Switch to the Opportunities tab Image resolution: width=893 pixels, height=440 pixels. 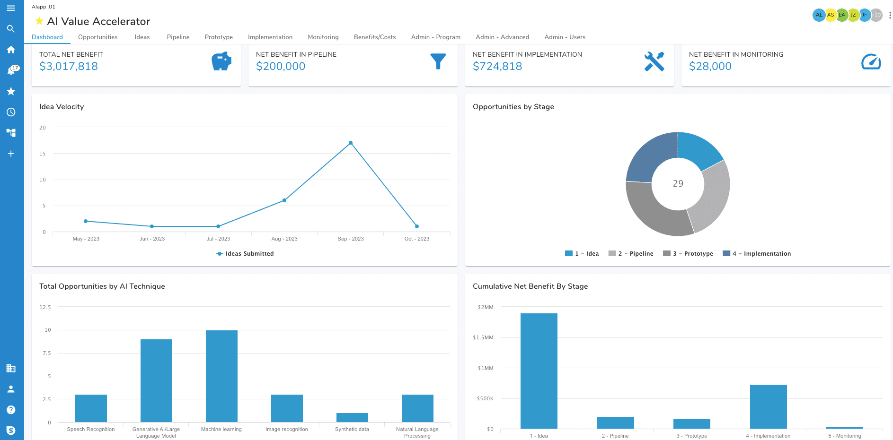click(97, 37)
